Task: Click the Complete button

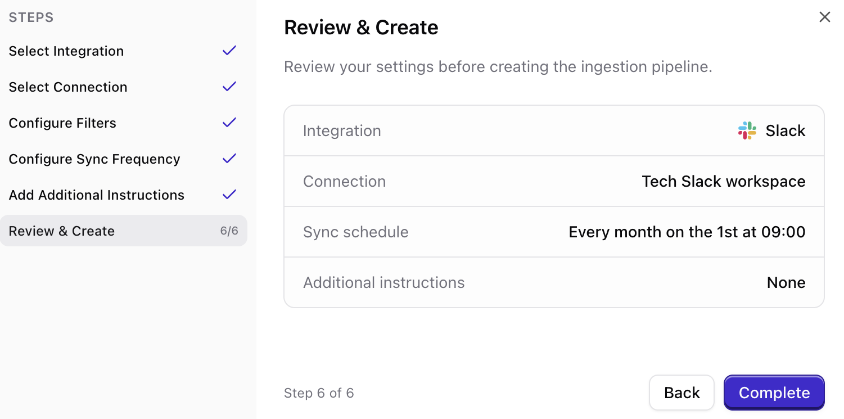Action: (x=774, y=393)
